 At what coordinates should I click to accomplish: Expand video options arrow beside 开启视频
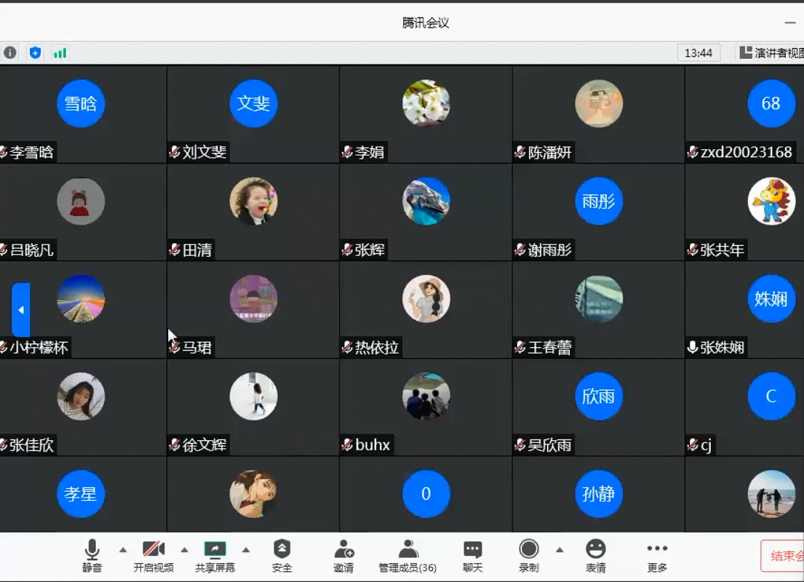tap(185, 549)
